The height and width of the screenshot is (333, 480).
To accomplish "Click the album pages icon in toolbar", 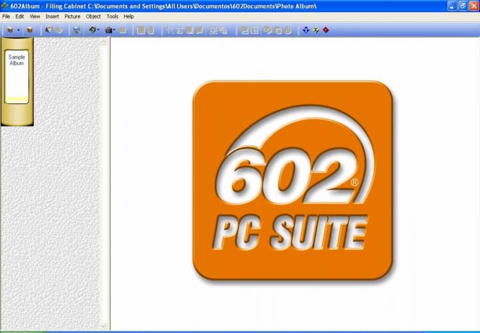I will pos(49,30).
